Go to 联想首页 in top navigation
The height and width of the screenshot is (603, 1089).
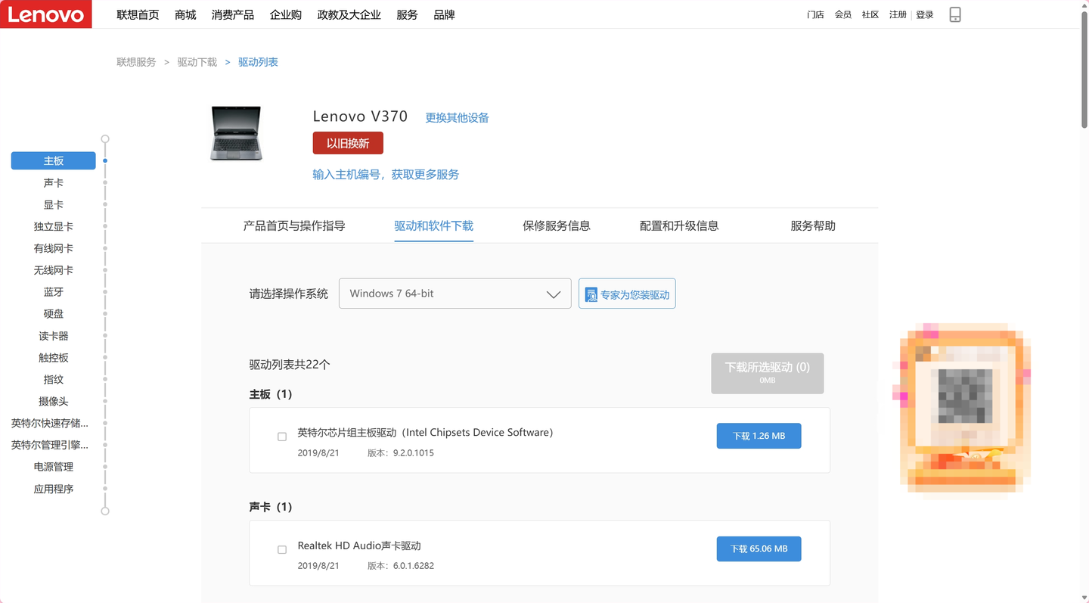pos(138,14)
